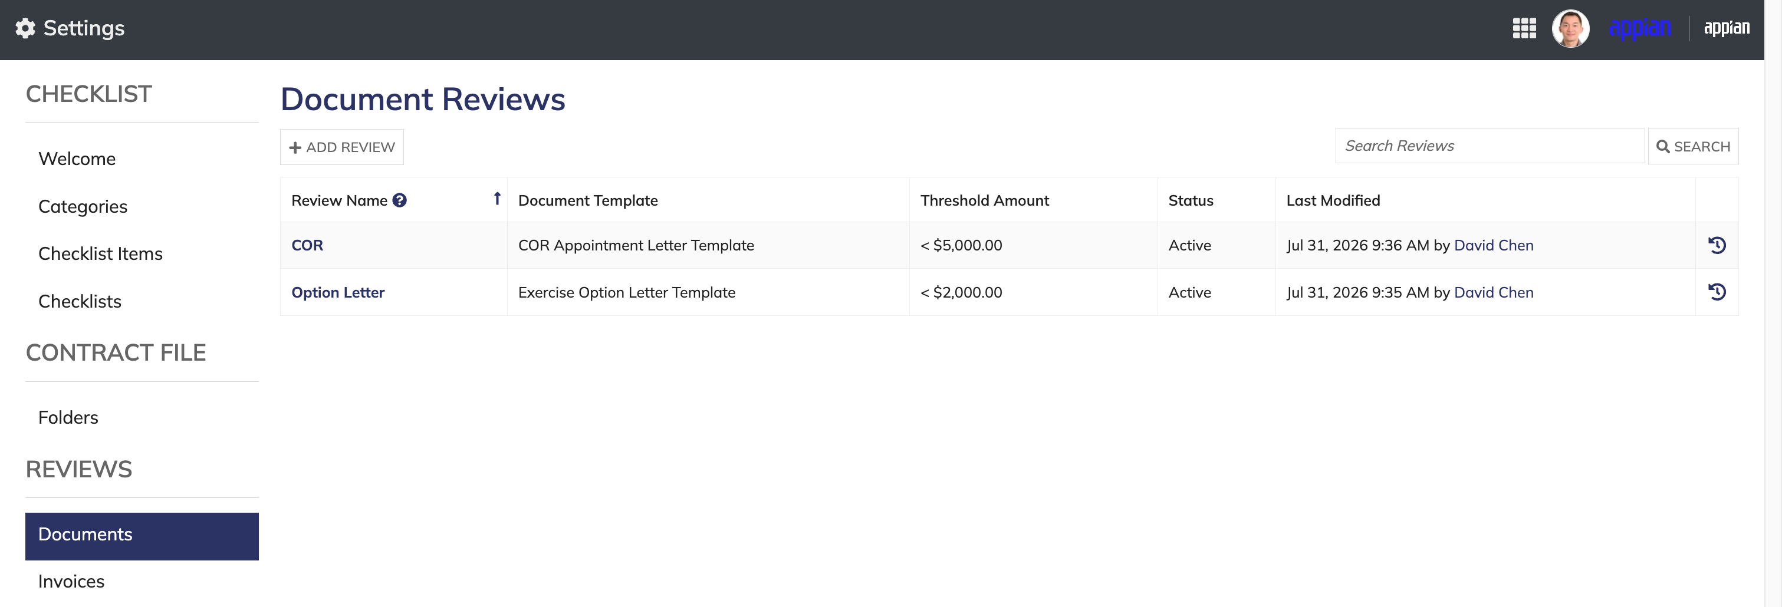
Task: Click the Status column header
Action: (1191, 200)
